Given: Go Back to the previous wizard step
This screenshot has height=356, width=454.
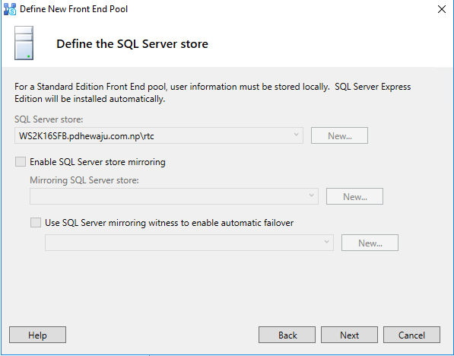Looking at the screenshot, I should (x=287, y=335).
